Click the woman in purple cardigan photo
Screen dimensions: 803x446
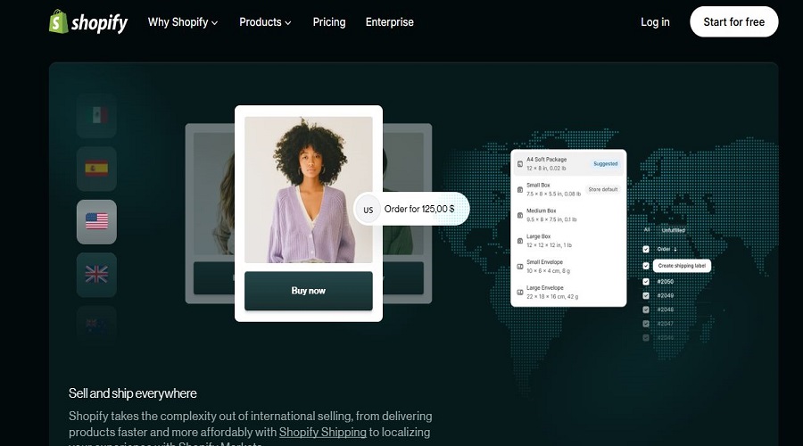tap(309, 189)
